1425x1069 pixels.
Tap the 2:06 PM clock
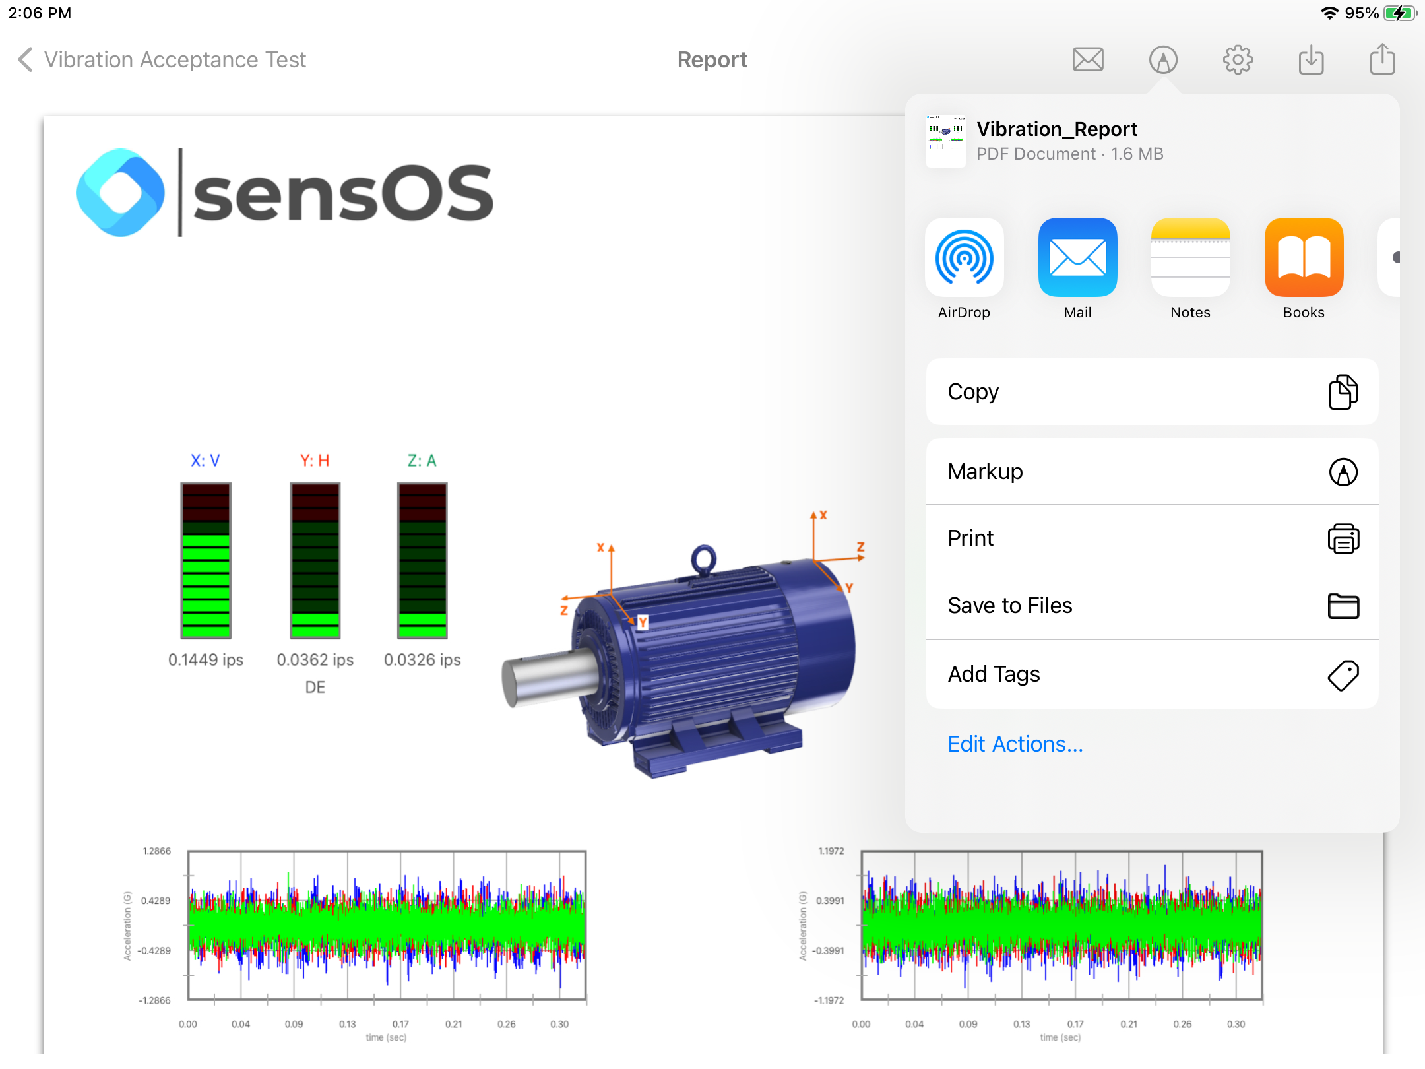(40, 13)
